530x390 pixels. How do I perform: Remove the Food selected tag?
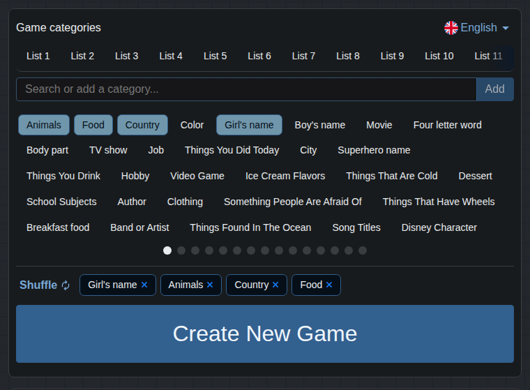pos(329,285)
